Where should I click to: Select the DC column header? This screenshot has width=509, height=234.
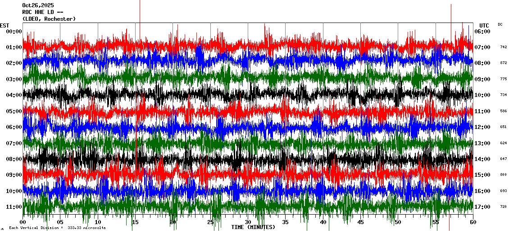pos(500,24)
